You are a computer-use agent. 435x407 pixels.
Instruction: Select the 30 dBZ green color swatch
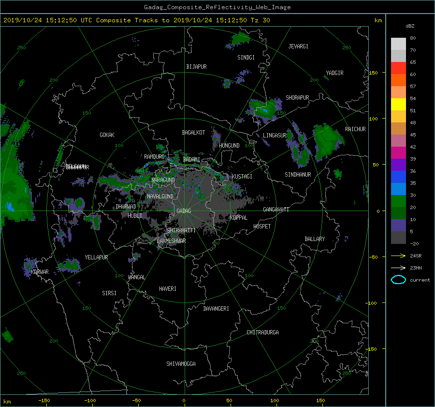point(398,201)
